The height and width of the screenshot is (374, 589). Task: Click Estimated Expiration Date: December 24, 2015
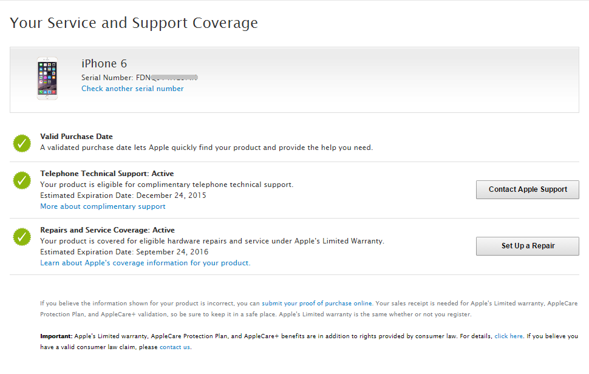click(123, 195)
